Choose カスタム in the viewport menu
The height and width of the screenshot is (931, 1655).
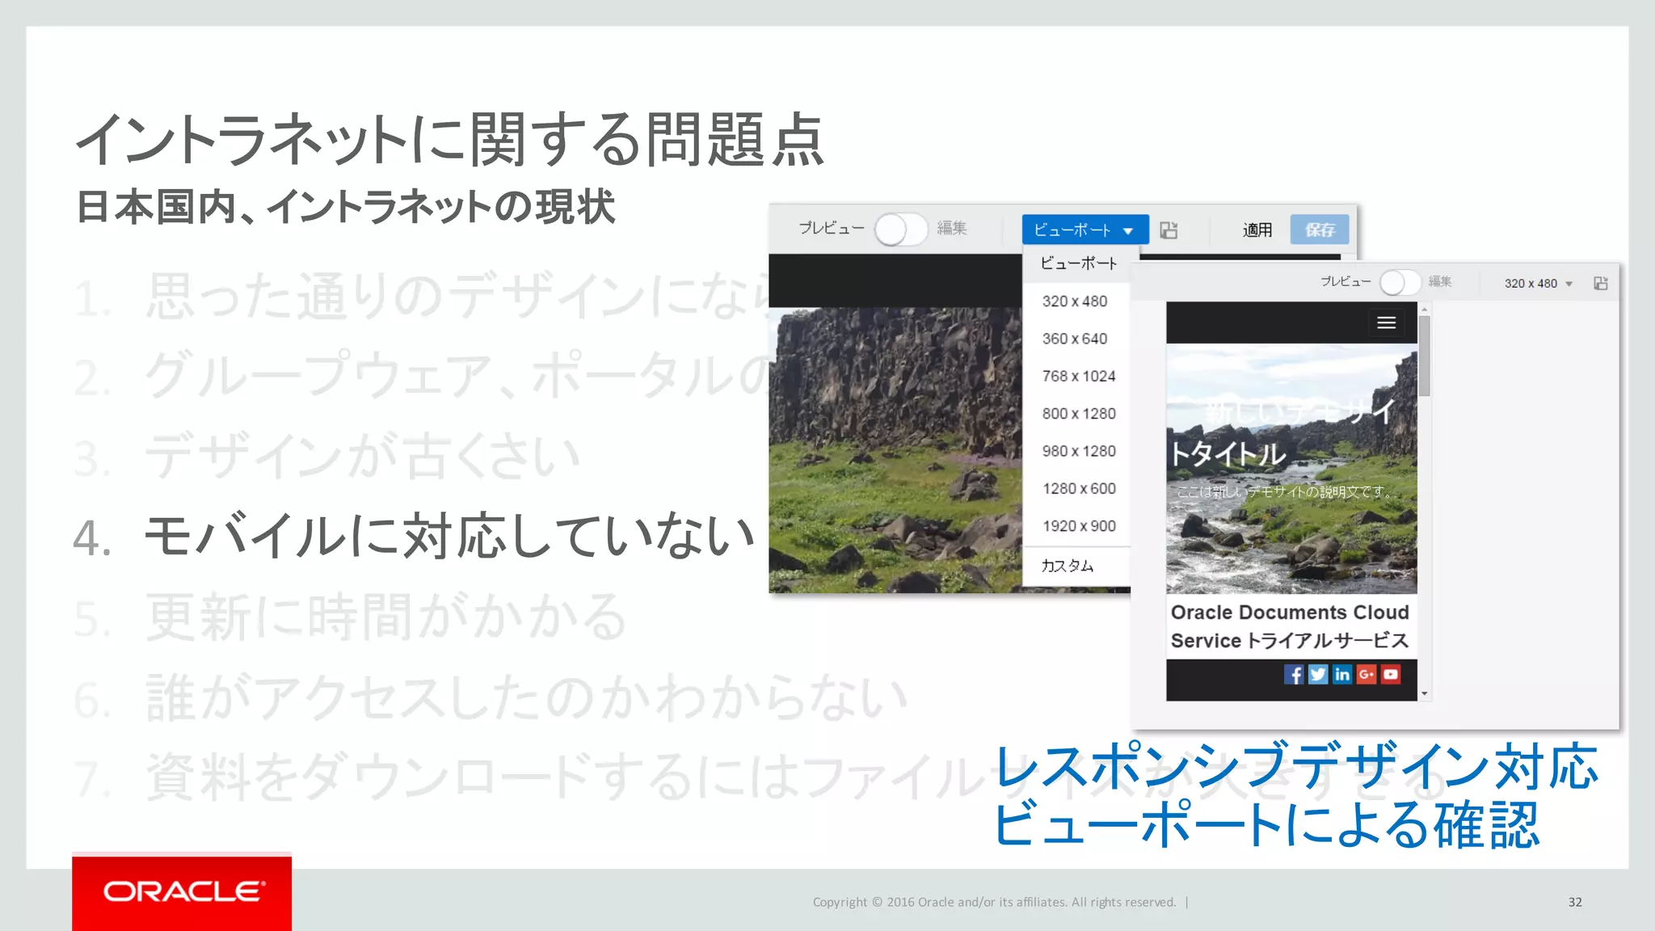point(1076,566)
